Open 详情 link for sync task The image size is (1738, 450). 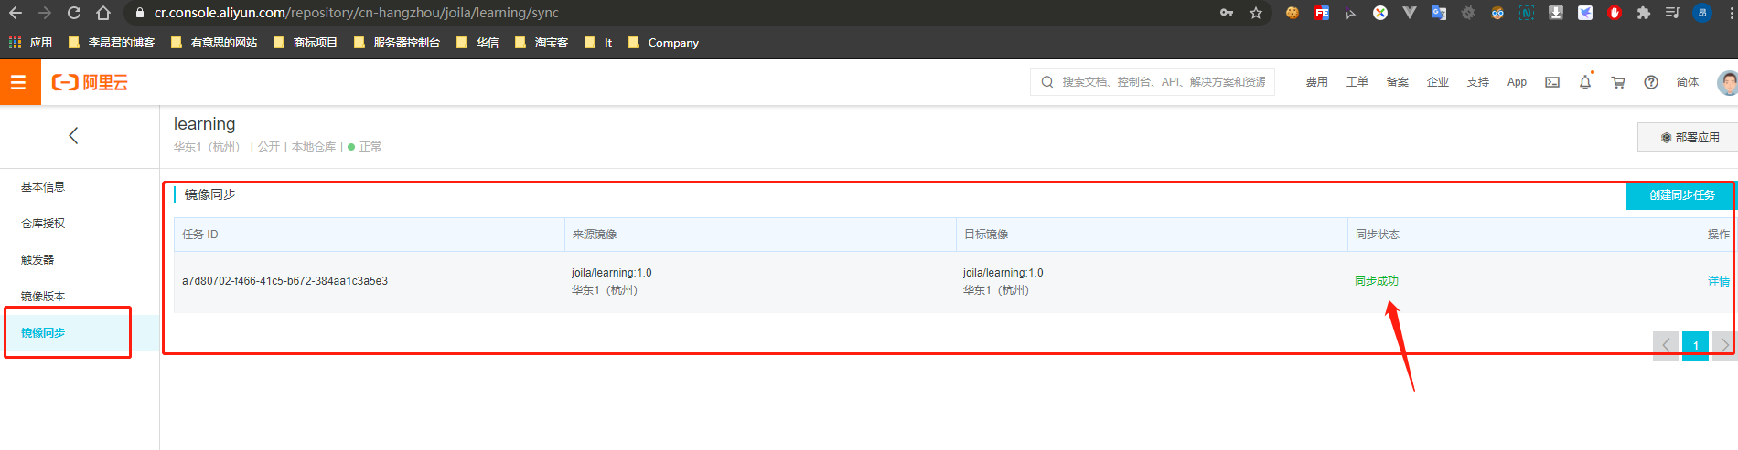pos(1718,281)
